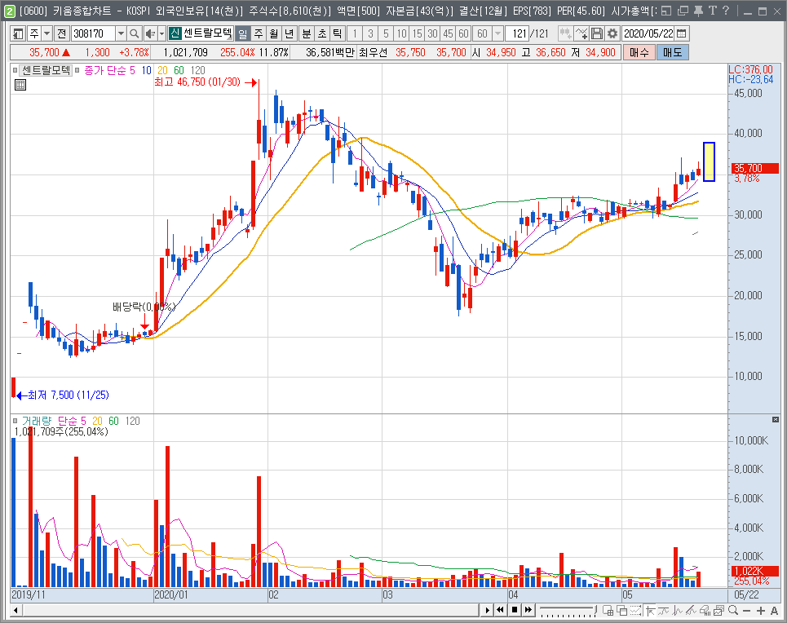
Task: Save the chart with the floppy icon
Action: click(597, 33)
